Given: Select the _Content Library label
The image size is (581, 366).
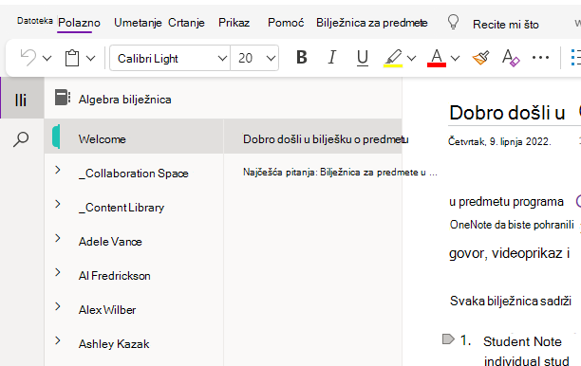Looking at the screenshot, I should 122,208.
